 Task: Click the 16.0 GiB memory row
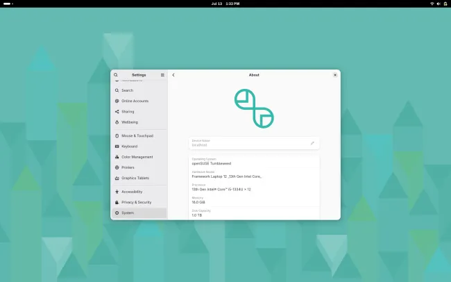click(x=254, y=200)
